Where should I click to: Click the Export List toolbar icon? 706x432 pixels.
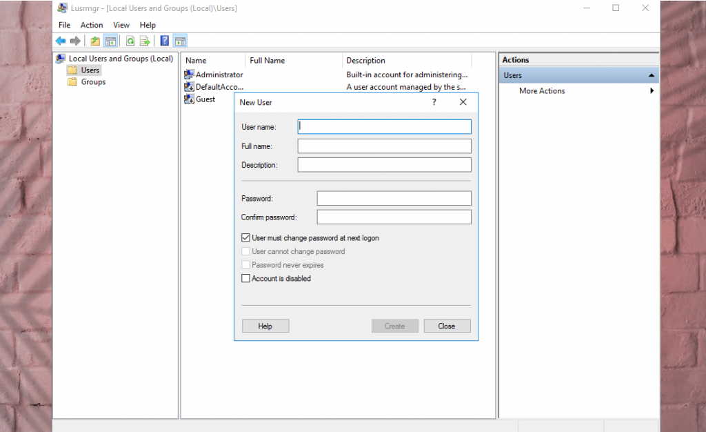click(145, 41)
